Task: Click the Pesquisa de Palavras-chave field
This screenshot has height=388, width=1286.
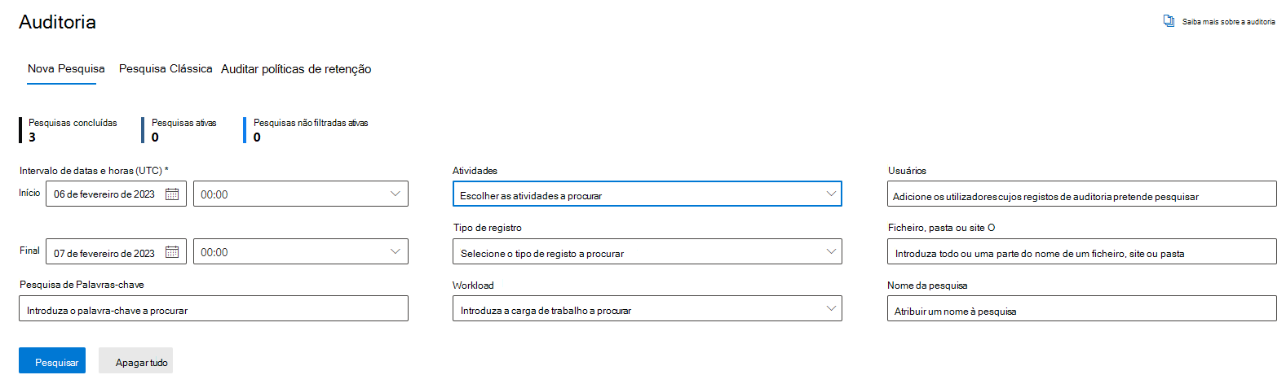Action: click(x=214, y=308)
